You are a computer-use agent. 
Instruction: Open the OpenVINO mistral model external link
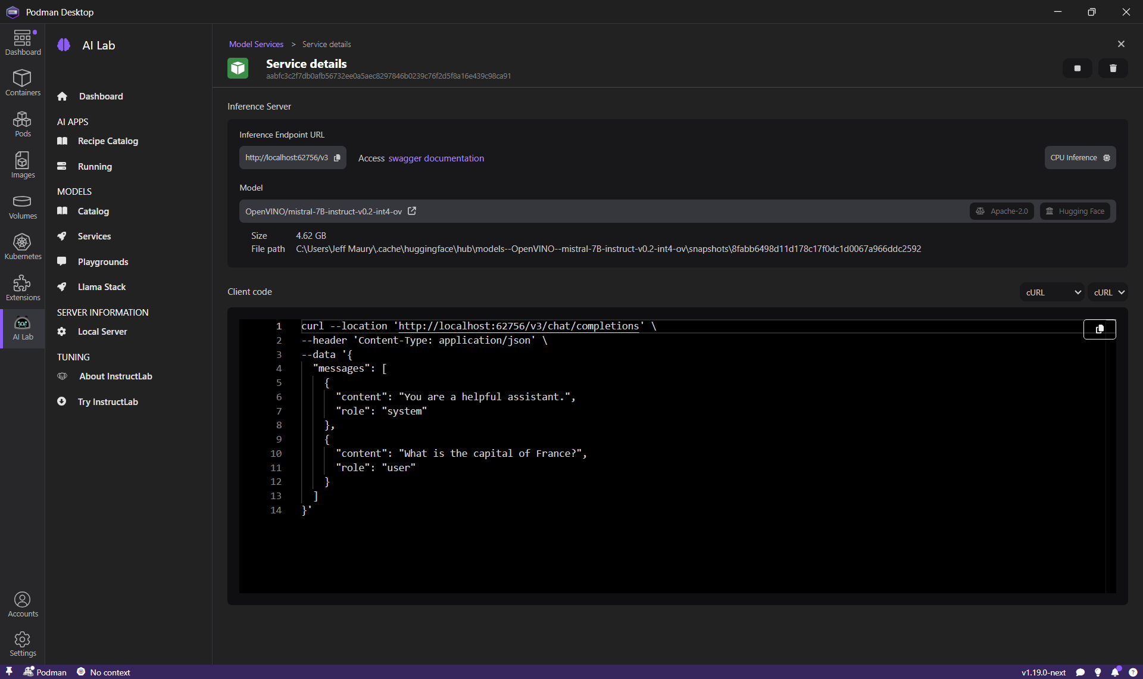412,211
